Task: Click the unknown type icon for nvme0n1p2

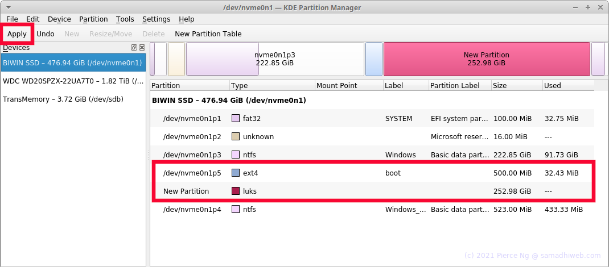Action: (x=236, y=136)
